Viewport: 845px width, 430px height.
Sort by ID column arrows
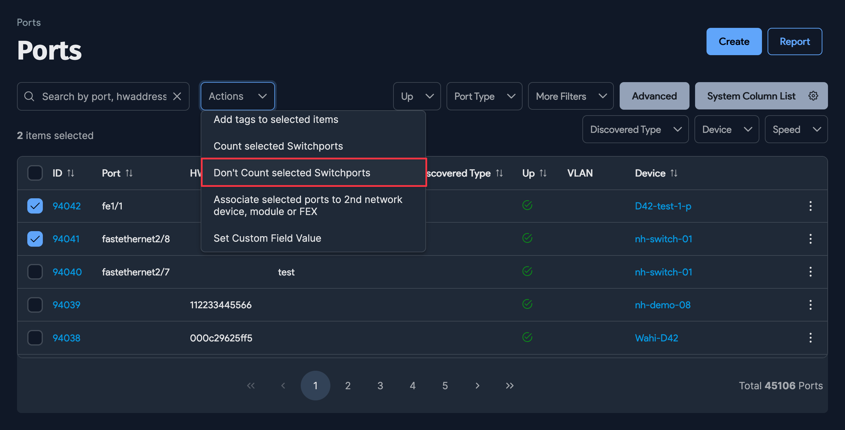[x=70, y=173]
